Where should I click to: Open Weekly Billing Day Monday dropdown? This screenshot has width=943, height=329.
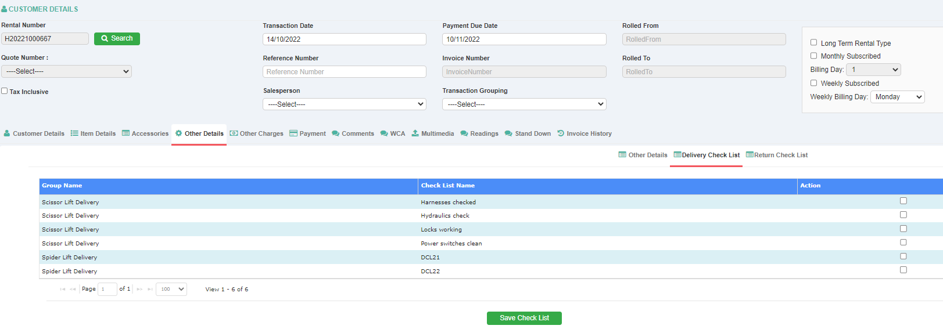click(897, 97)
